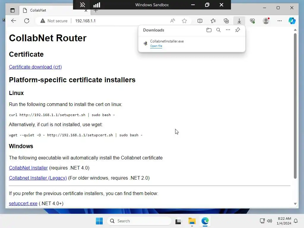Open Browser essentials heart icon
Viewport: 304px width, 228px height.
tap(252, 21)
